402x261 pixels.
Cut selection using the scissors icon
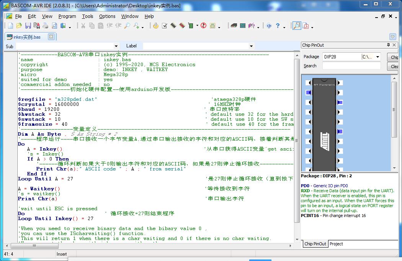pyautogui.click(x=83, y=26)
